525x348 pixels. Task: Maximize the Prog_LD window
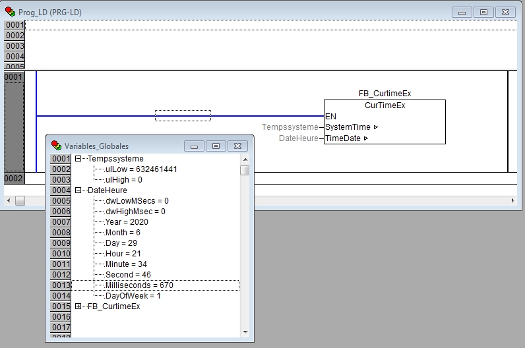tap(483, 13)
